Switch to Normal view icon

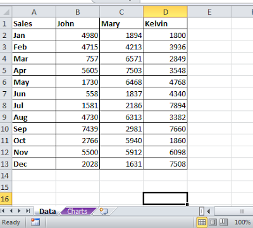202,222
